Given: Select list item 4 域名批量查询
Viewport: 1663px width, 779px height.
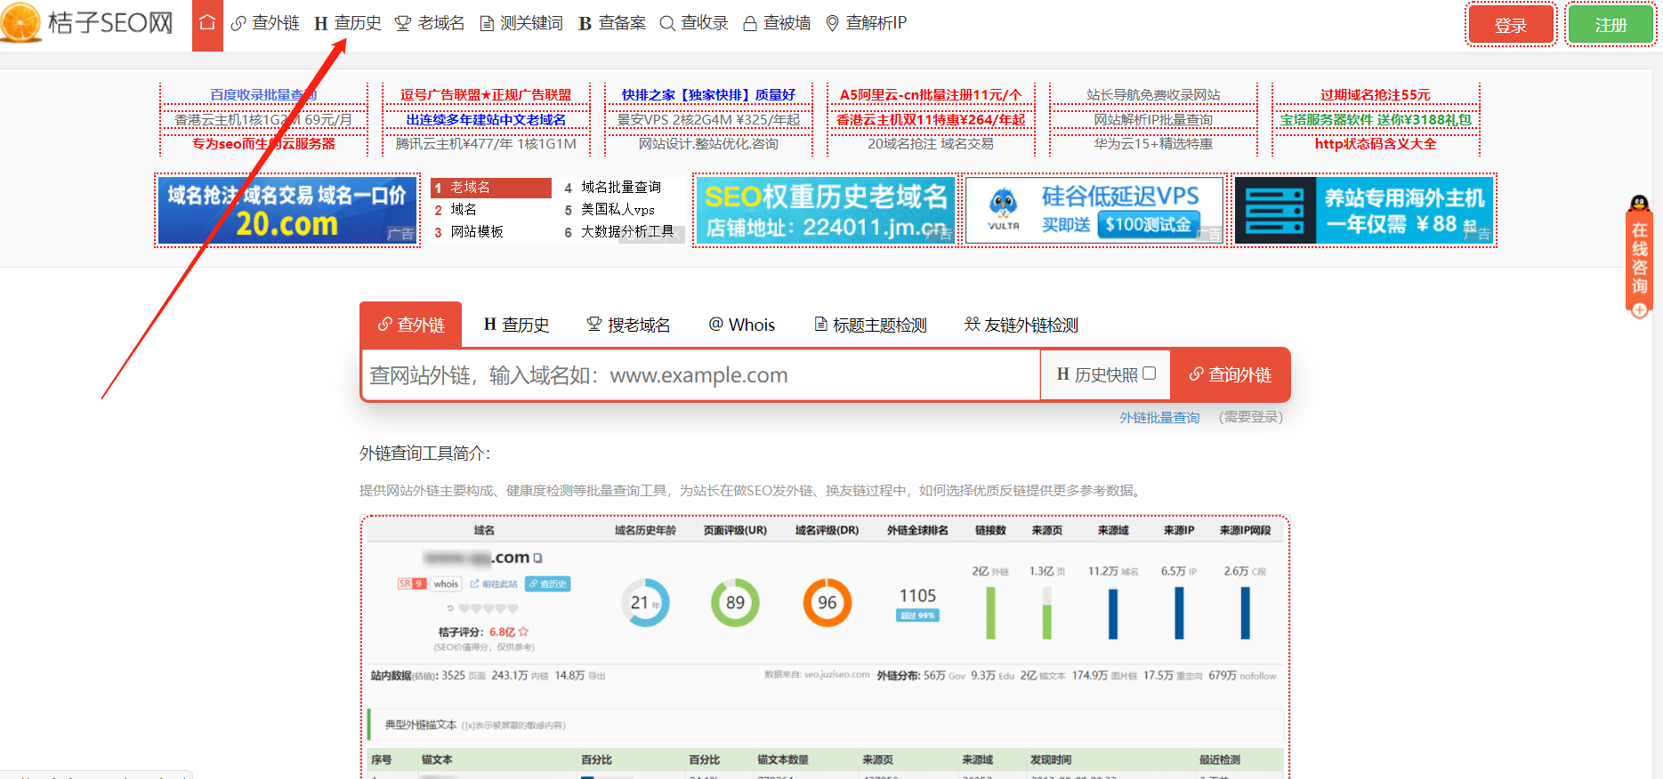Looking at the screenshot, I should tap(621, 188).
